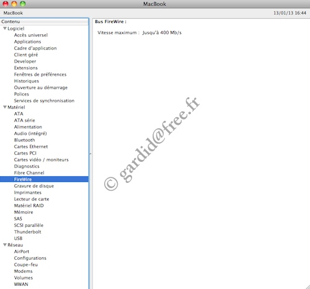Collapse the Matériel disclosure triangle
Image resolution: width=310 pixels, height=289 pixels.
coord(5,107)
